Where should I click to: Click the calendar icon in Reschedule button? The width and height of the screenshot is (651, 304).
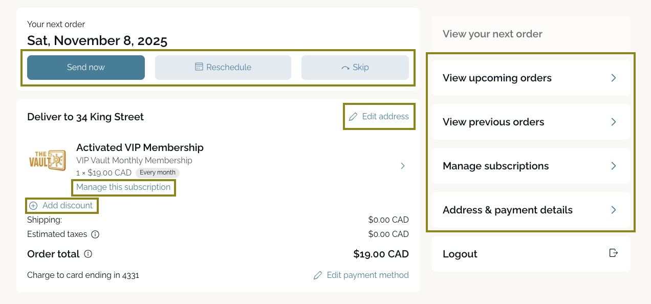[x=199, y=67]
